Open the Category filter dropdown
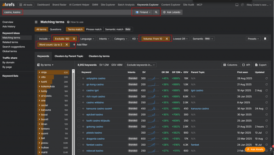274x155 pixels. point(121,39)
